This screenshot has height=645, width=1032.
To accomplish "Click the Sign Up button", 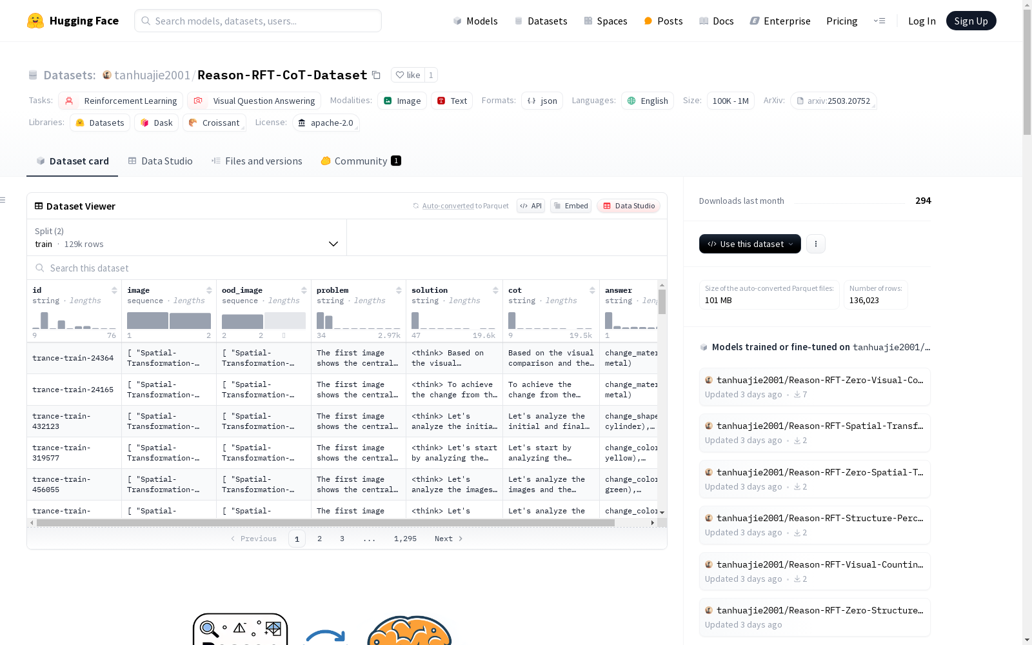I will pos(971,21).
